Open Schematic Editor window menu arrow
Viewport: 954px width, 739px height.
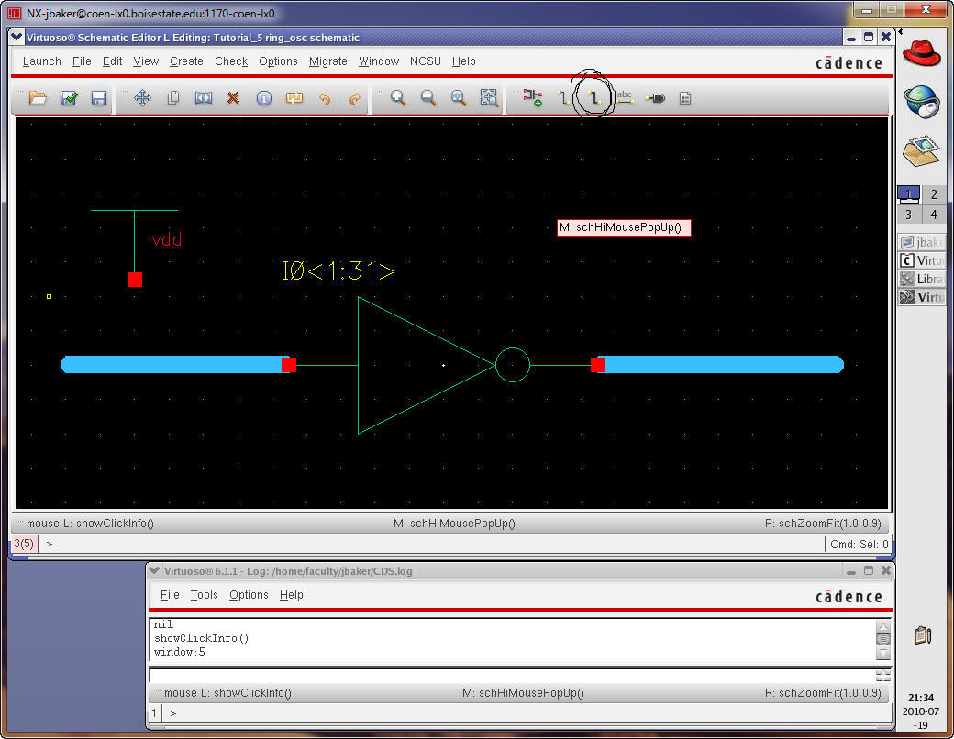17,38
